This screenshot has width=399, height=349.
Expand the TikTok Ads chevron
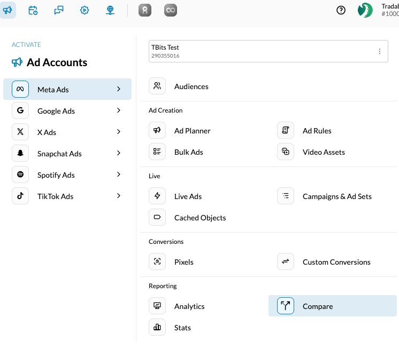119,196
